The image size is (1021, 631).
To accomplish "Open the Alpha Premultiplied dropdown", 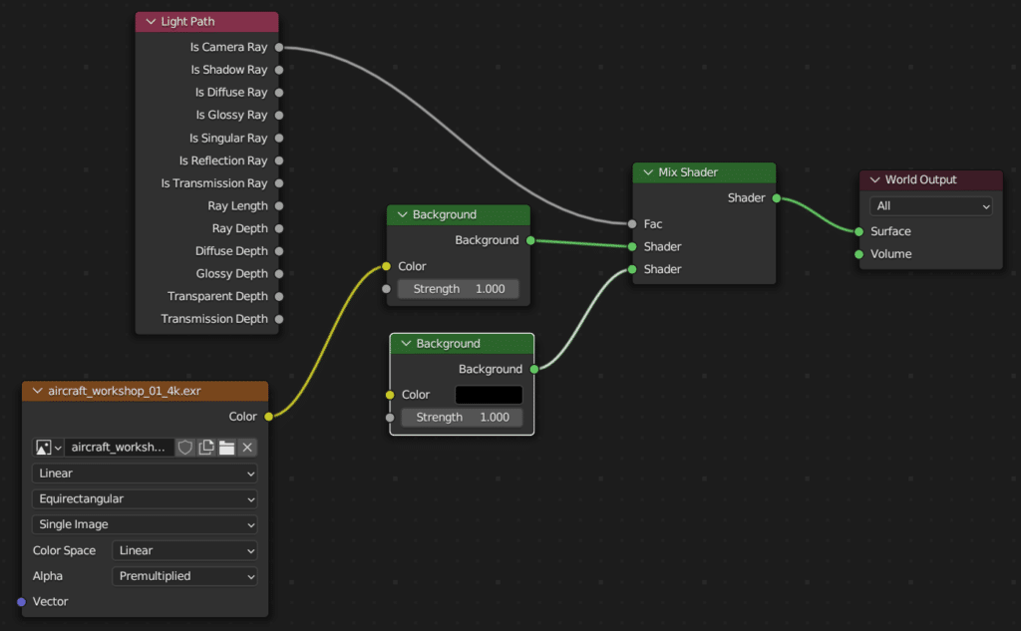I will pyautogui.click(x=184, y=576).
